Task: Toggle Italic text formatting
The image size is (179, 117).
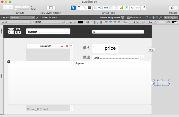Action: point(98,22)
